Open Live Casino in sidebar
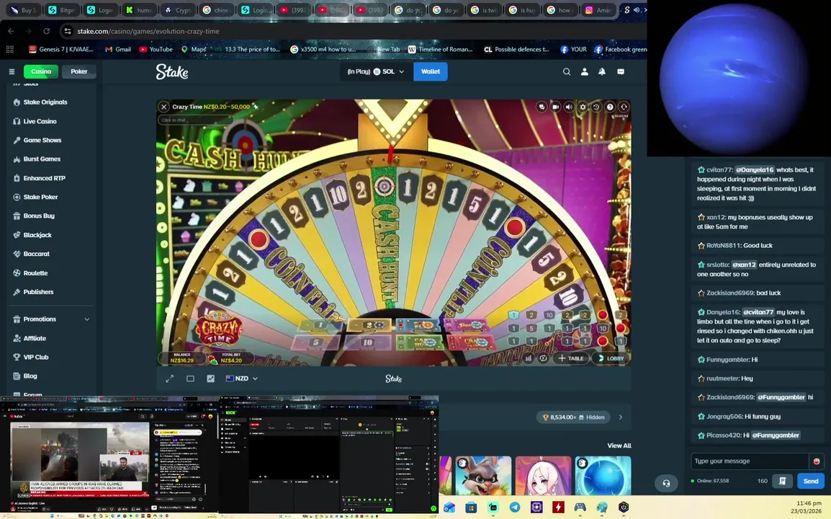 point(40,121)
